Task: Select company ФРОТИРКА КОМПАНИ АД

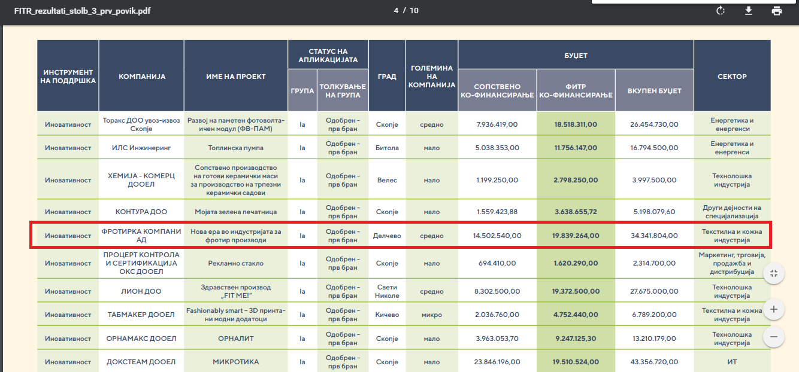Action: click(142, 236)
